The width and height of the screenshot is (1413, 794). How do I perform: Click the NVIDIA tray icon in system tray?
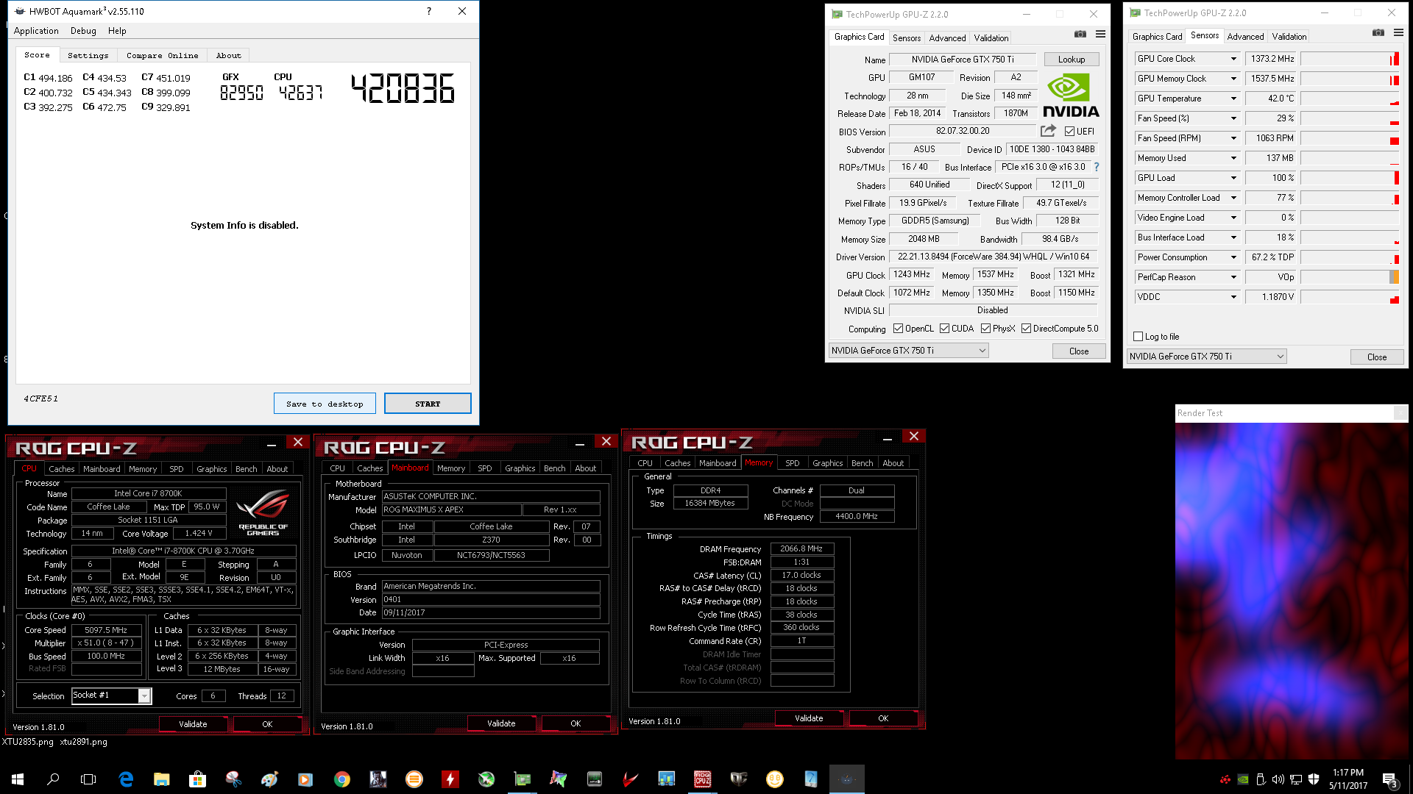pyautogui.click(x=1243, y=779)
